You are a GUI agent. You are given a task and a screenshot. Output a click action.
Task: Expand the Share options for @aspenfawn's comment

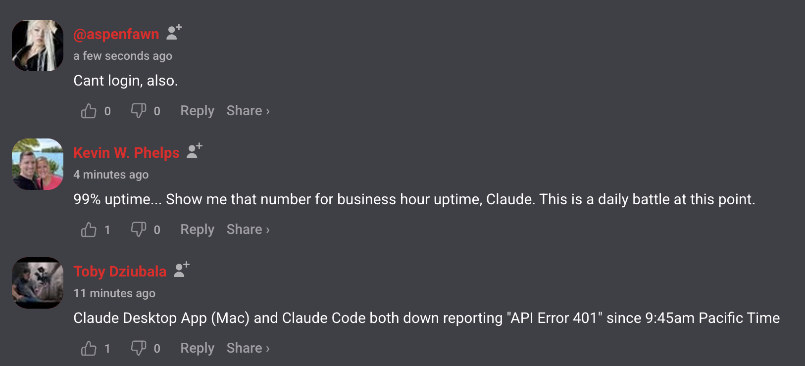tap(248, 110)
